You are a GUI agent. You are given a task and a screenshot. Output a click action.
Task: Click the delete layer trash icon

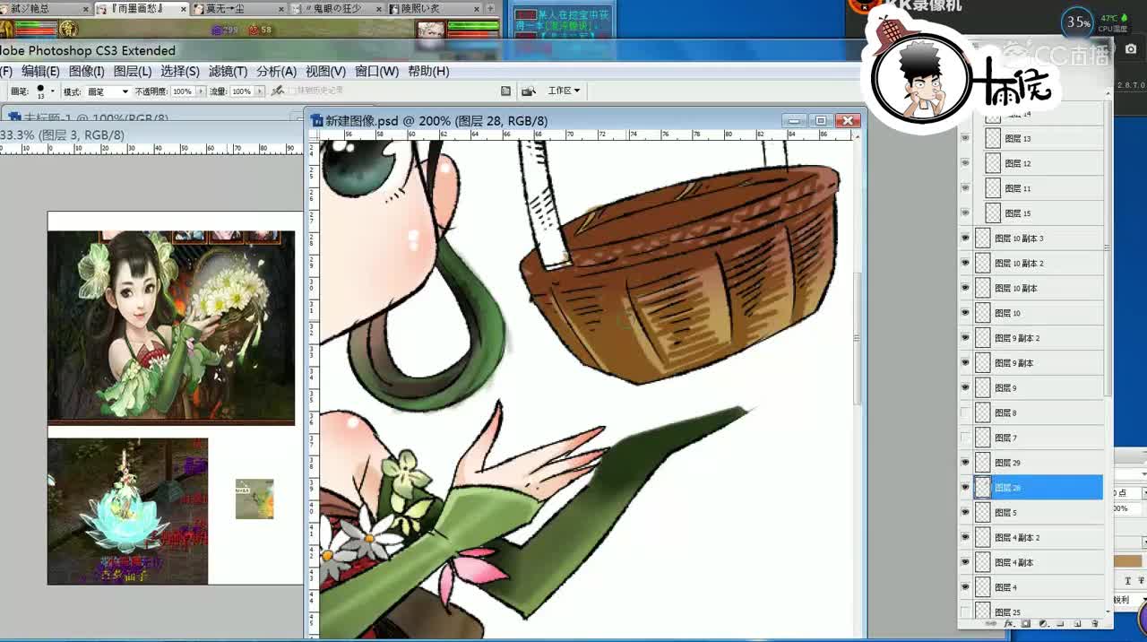1095,623
